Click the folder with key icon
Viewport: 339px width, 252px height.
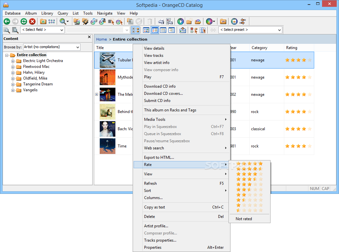click(x=223, y=21)
